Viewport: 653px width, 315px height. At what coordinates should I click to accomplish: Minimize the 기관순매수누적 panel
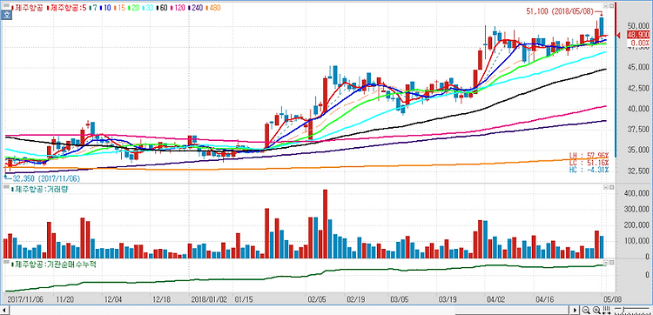(606, 263)
